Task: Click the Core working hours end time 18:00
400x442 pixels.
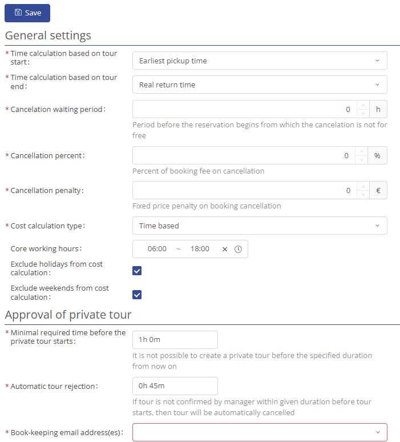Action: point(200,249)
